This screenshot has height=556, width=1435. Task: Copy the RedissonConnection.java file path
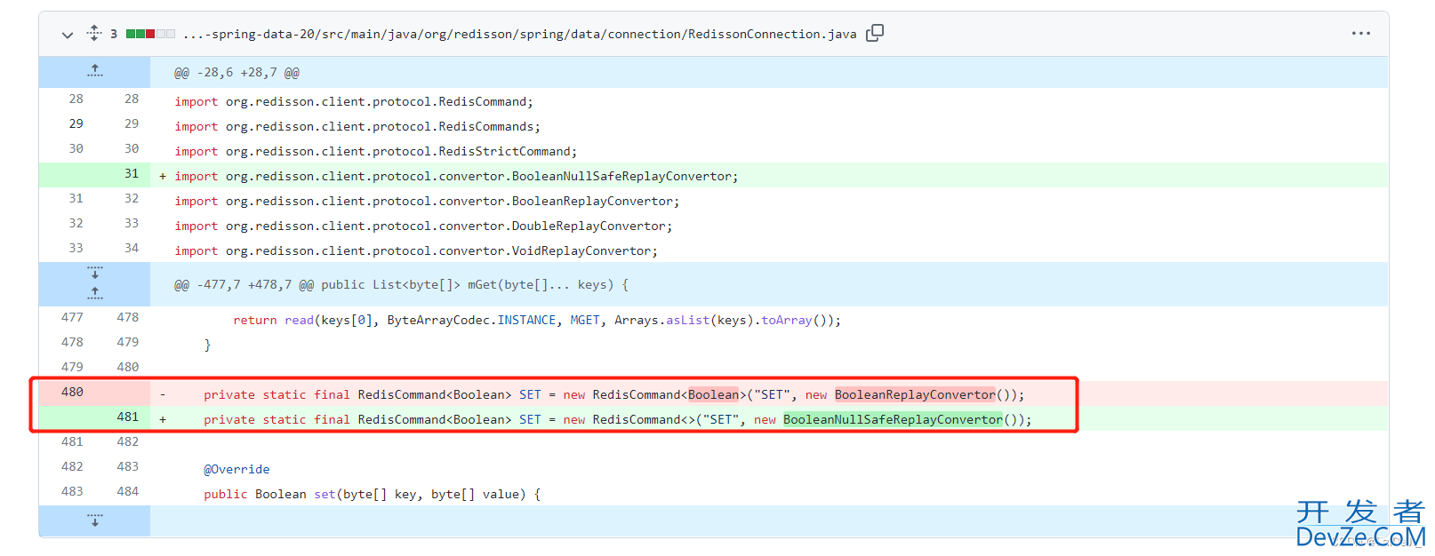click(875, 33)
